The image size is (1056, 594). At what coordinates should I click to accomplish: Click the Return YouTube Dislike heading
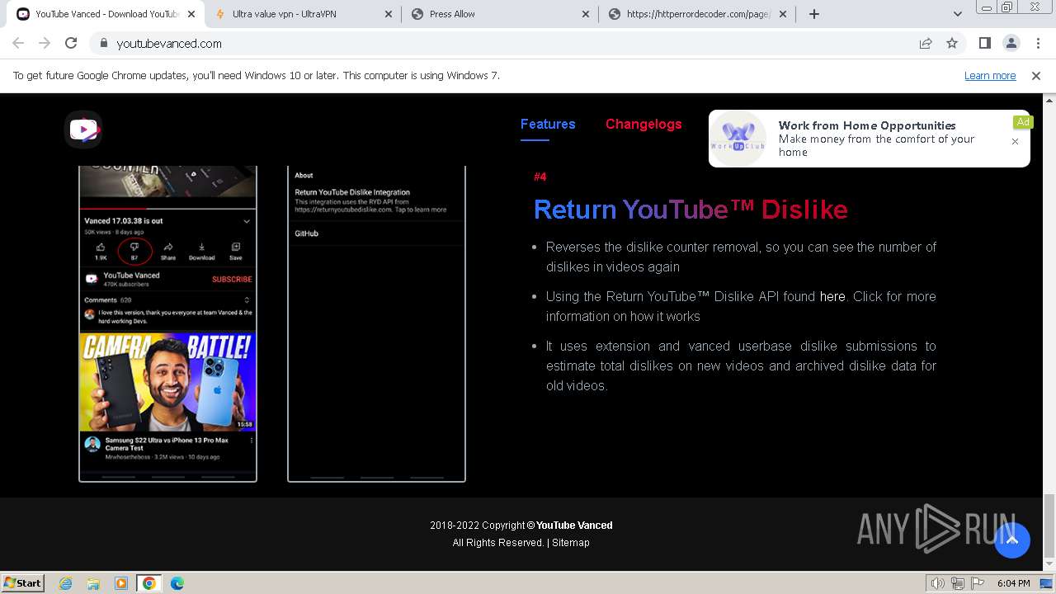[x=691, y=209]
